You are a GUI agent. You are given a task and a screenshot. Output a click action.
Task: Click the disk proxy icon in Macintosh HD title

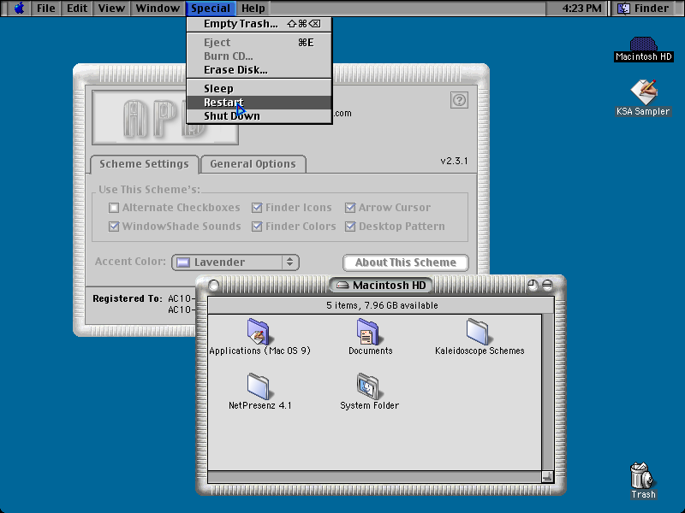(342, 286)
